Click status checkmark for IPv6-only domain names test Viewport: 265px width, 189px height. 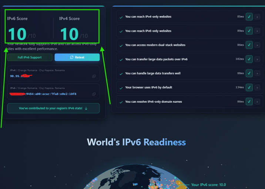tap(249, 102)
